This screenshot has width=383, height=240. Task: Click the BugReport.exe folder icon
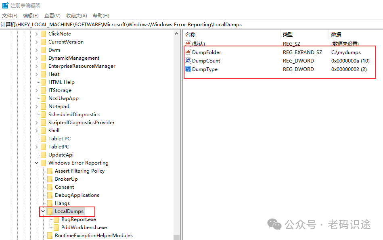[x=57, y=219]
